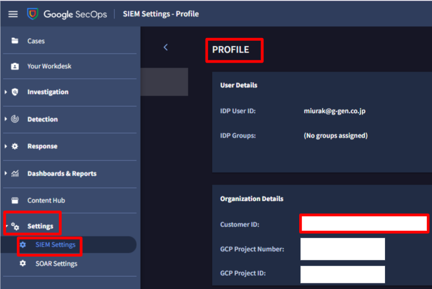Click the Investigation shield icon
The width and height of the screenshot is (432, 289).
15,92
